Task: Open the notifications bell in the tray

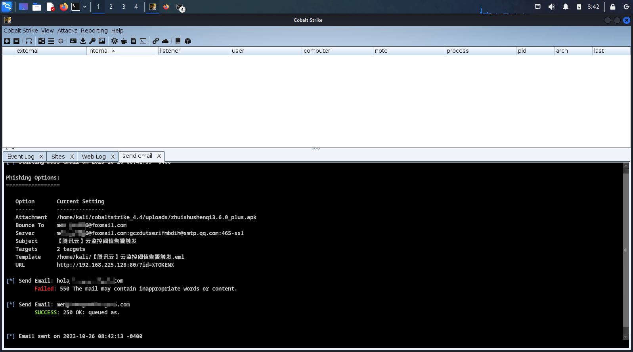Action: tap(566, 7)
